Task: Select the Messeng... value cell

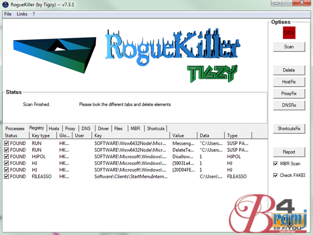Action: pos(183,143)
